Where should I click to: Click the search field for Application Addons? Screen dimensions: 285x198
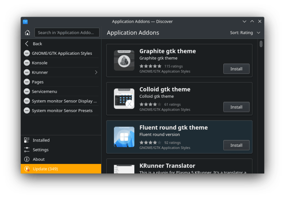click(67, 33)
